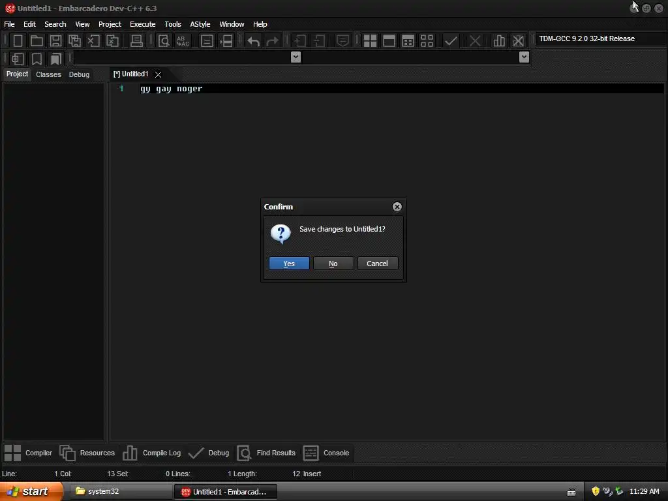Click Yes to save changes
Viewport: 668px width, 501px height.
[289, 264]
